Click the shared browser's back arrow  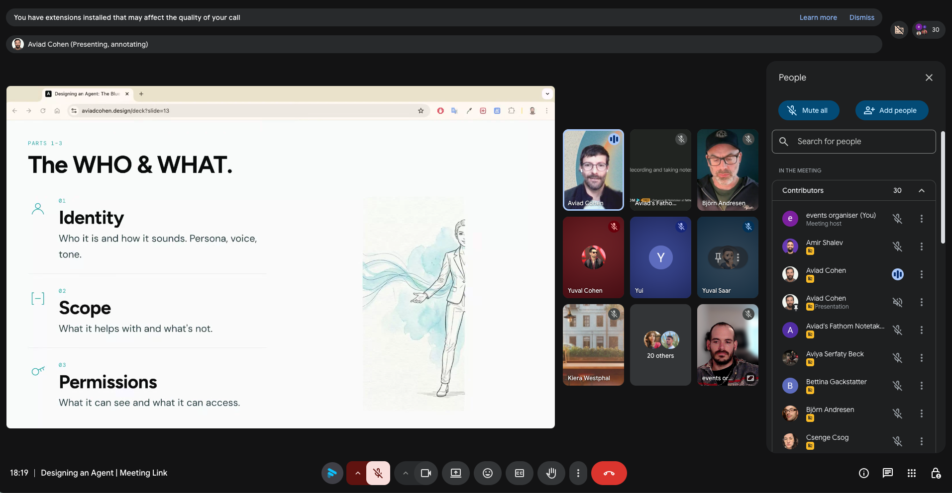[x=14, y=111]
